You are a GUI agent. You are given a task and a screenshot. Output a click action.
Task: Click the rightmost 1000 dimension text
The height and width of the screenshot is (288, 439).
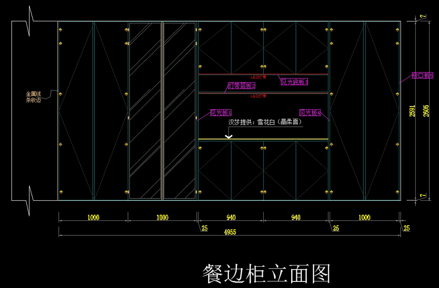364,218
